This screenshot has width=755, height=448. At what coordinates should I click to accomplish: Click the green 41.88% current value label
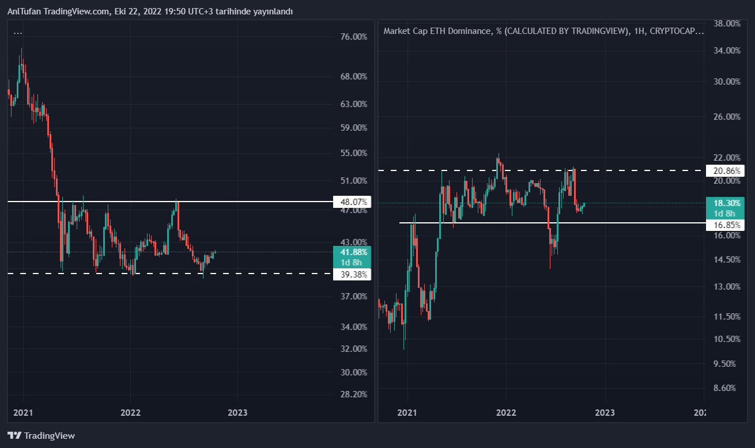pyautogui.click(x=353, y=252)
